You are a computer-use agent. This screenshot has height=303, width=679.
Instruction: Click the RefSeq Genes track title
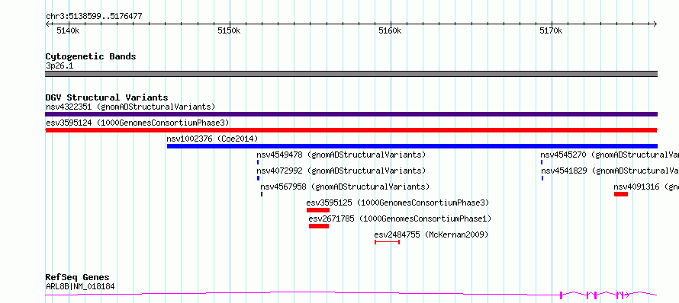point(78,277)
